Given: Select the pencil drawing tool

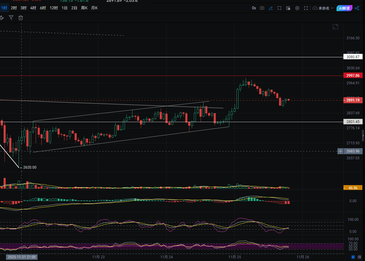Looking at the screenshot, I should (271, 8).
